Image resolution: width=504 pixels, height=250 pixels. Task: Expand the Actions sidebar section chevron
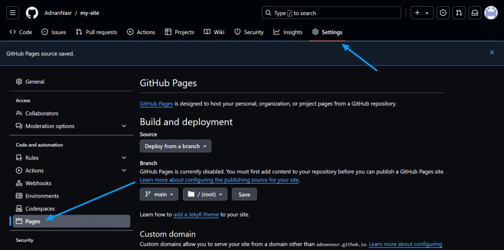[124, 170]
